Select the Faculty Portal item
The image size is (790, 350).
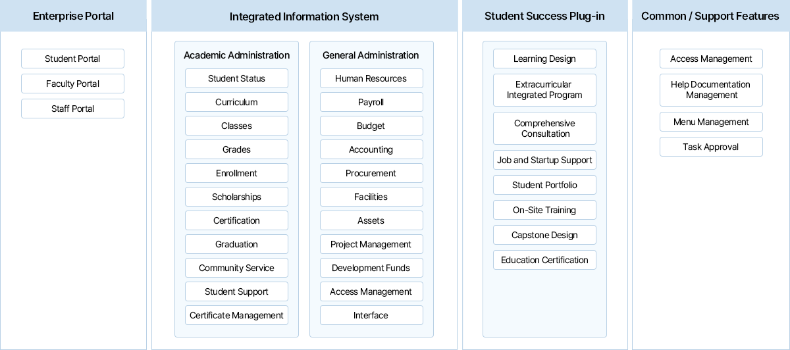72,84
